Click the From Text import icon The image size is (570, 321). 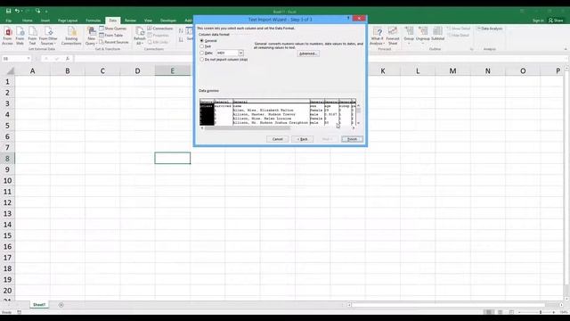pyautogui.click(x=32, y=36)
